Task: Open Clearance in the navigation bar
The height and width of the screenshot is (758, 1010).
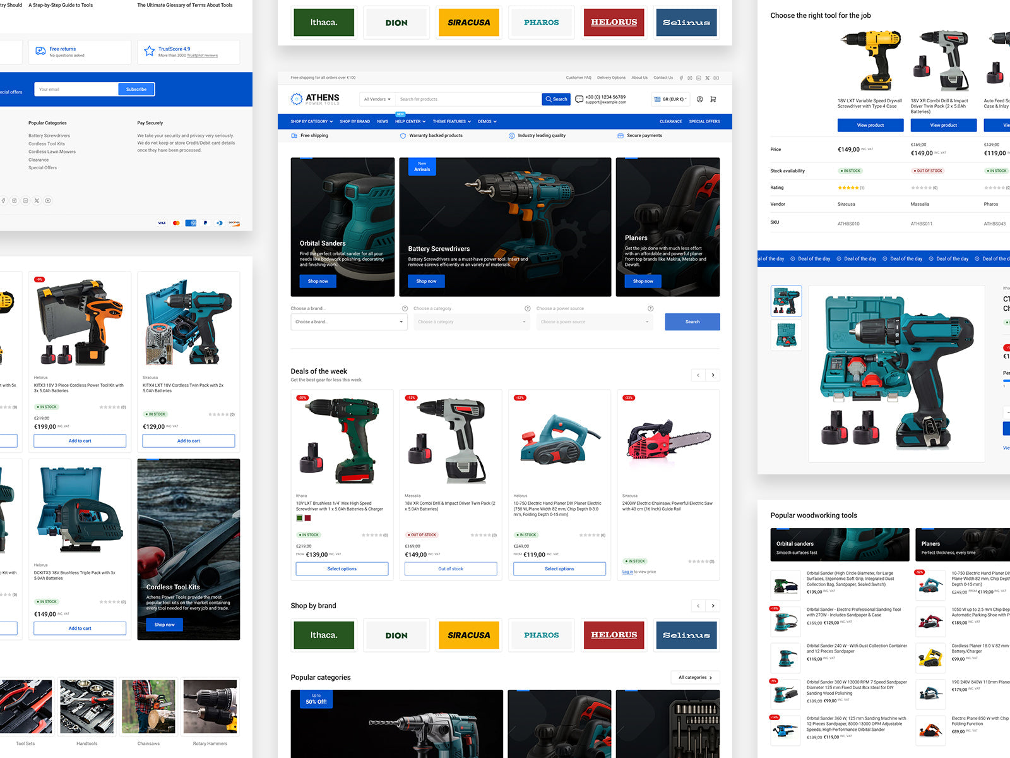Action: click(670, 121)
